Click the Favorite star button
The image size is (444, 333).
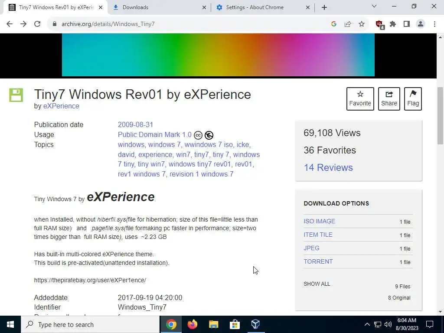[360, 99]
